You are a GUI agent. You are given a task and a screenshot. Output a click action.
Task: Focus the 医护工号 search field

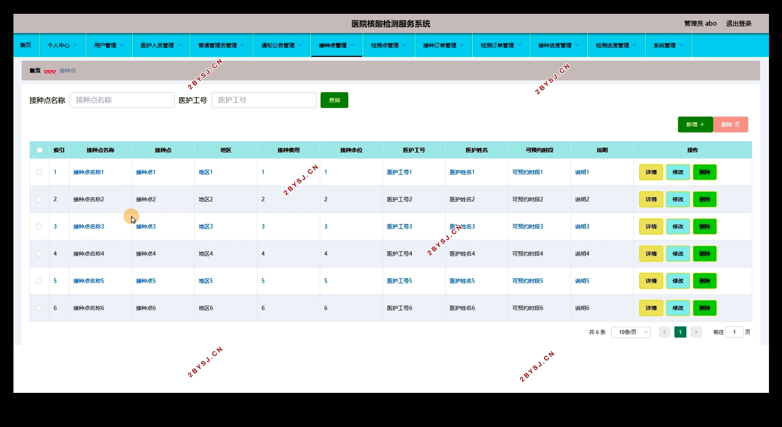coord(264,100)
